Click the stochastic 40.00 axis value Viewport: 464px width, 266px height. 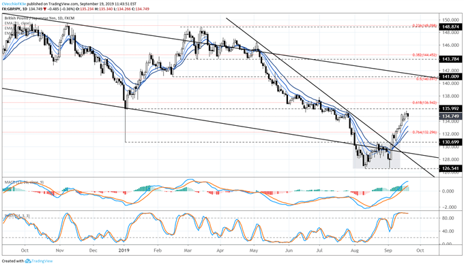pyautogui.click(x=448, y=231)
